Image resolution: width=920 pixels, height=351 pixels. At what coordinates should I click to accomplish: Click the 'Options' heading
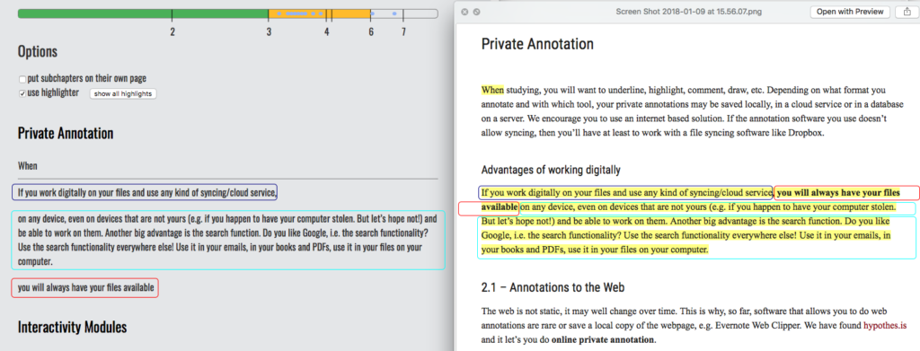click(x=38, y=51)
